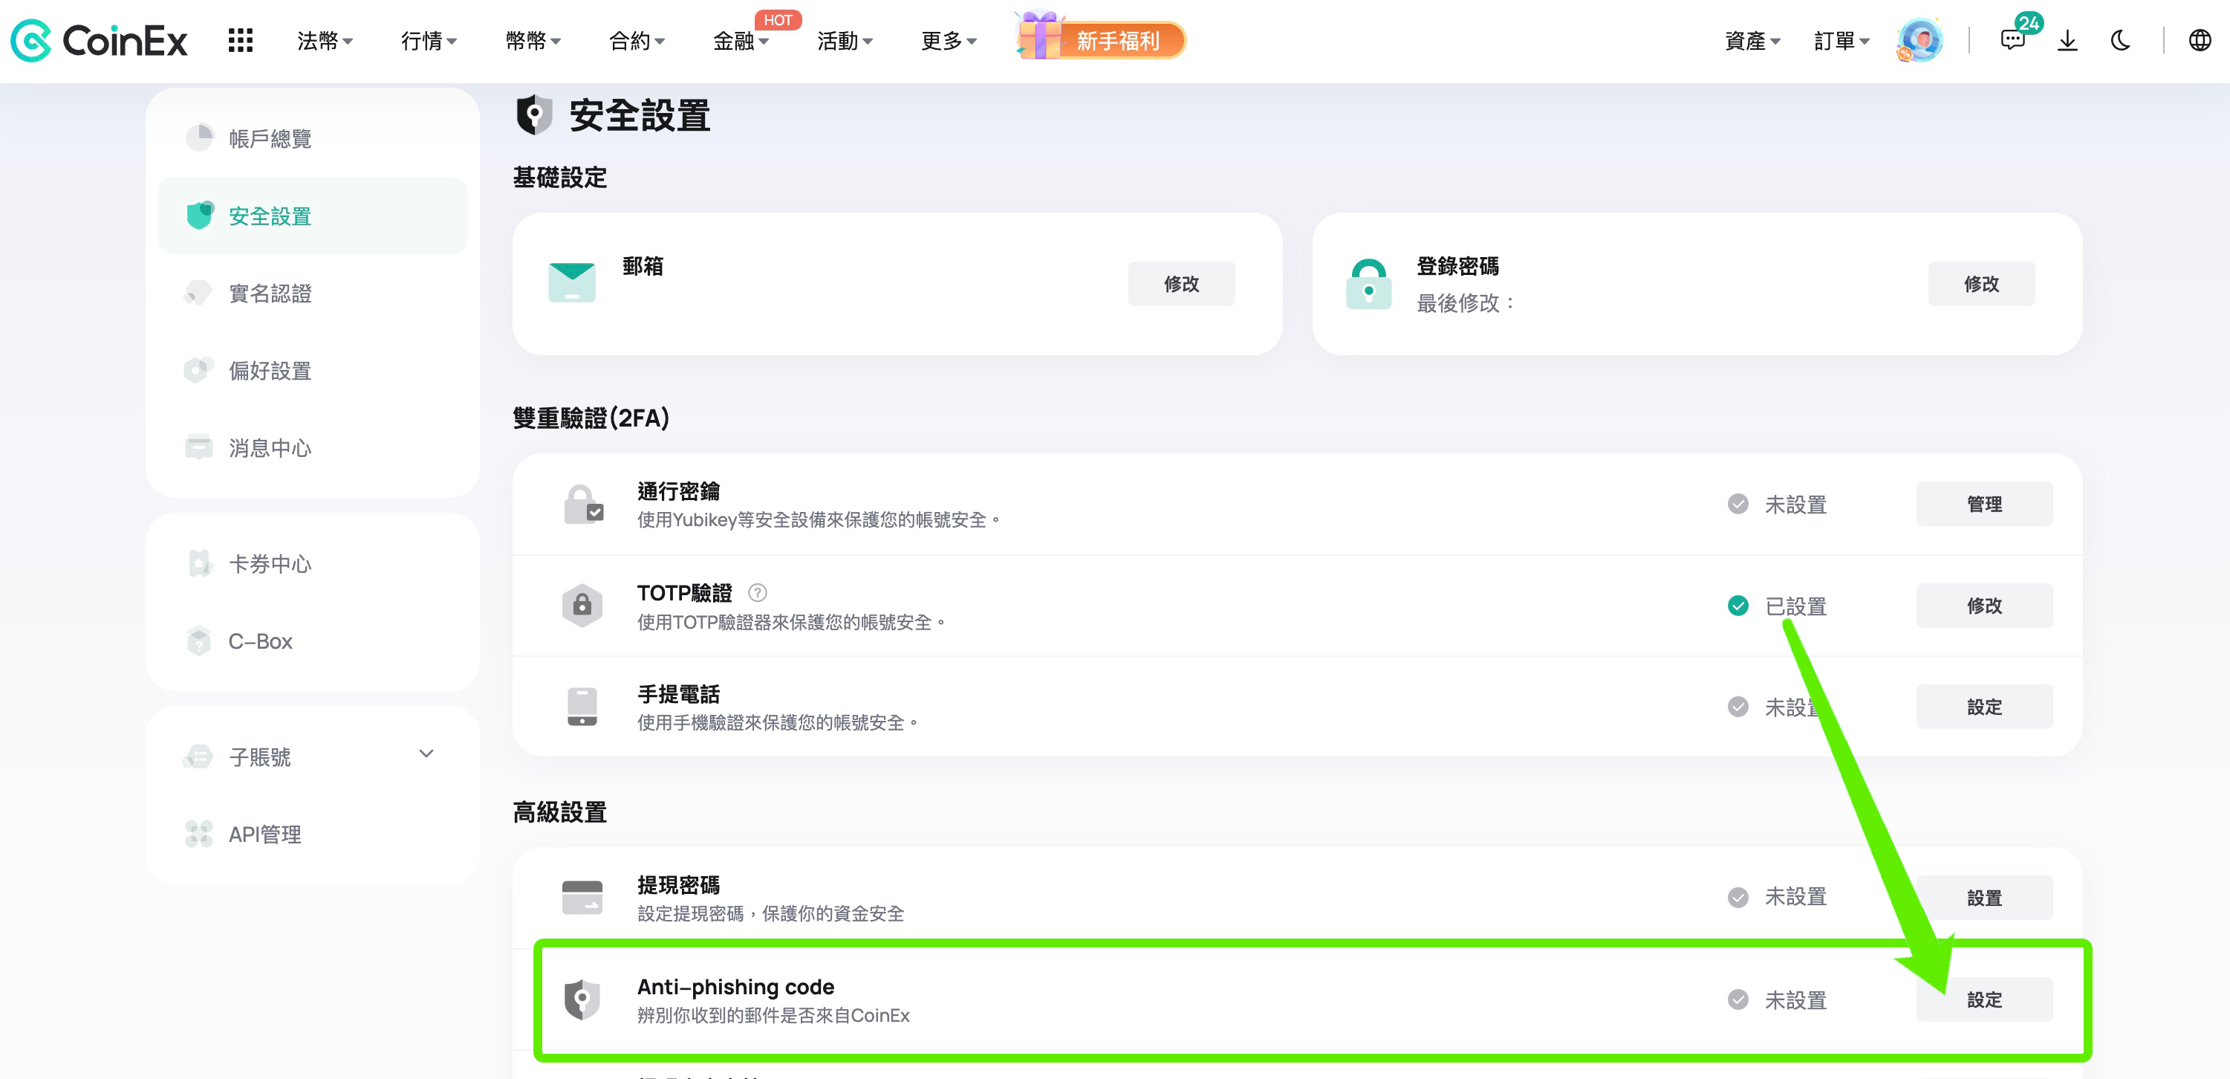
Task: Go to API管理 in sidebar
Action: 264,834
